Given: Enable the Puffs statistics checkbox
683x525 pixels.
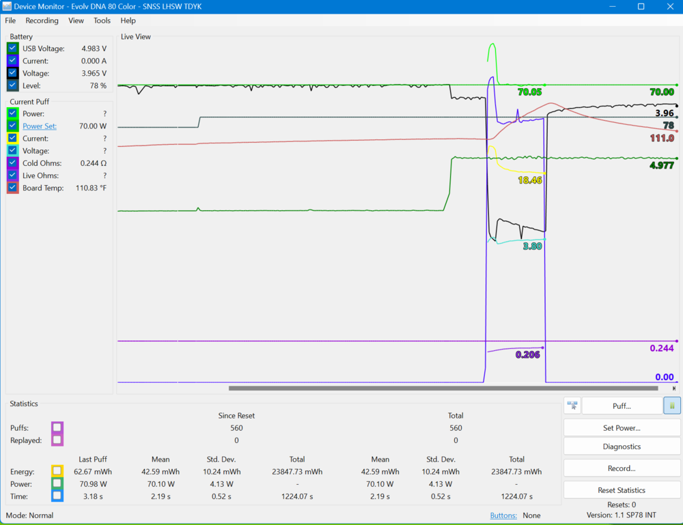Looking at the screenshot, I should [x=57, y=427].
